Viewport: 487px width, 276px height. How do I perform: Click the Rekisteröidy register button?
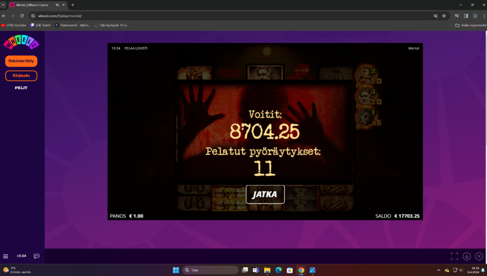coord(21,61)
